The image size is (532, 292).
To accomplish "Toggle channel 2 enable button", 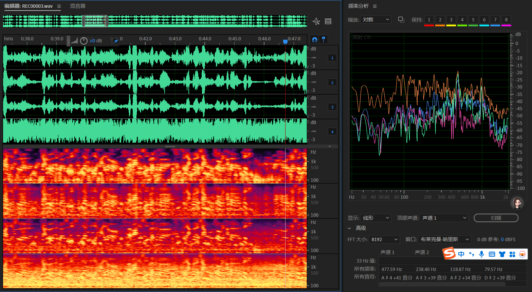I will point(332,82).
